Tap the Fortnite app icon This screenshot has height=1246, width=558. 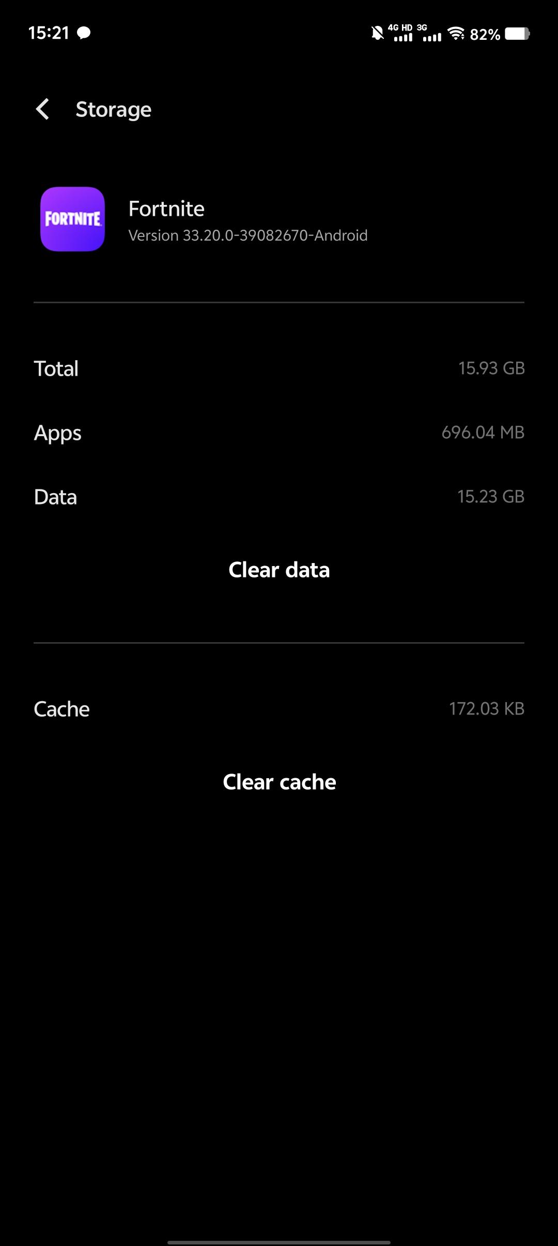73,219
